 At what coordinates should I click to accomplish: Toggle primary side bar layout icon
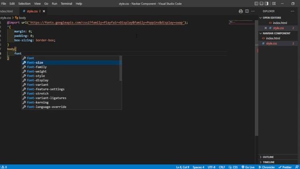pos(256,4)
